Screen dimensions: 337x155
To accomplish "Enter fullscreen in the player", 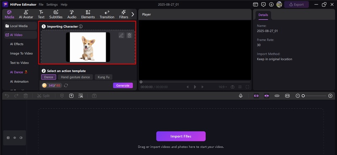I will (247, 87).
